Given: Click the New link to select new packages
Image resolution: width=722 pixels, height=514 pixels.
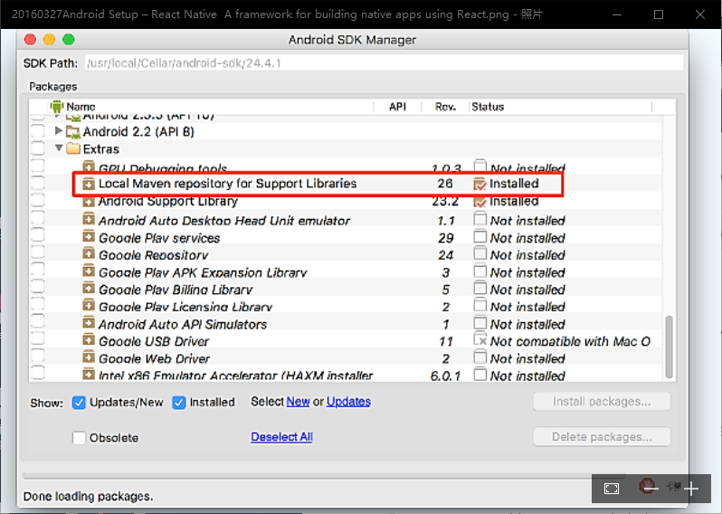Looking at the screenshot, I should [x=298, y=402].
